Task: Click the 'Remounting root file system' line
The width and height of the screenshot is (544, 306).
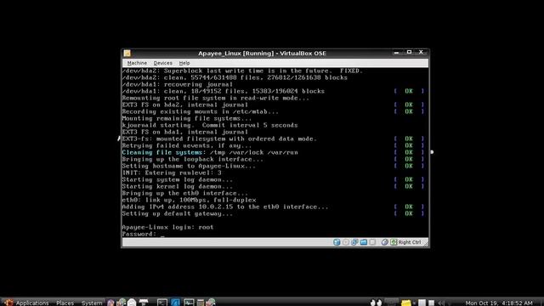Action: 215,98
